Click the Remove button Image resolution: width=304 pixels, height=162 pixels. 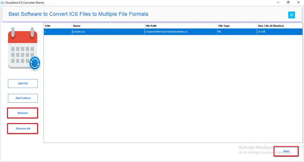click(23, 113)
